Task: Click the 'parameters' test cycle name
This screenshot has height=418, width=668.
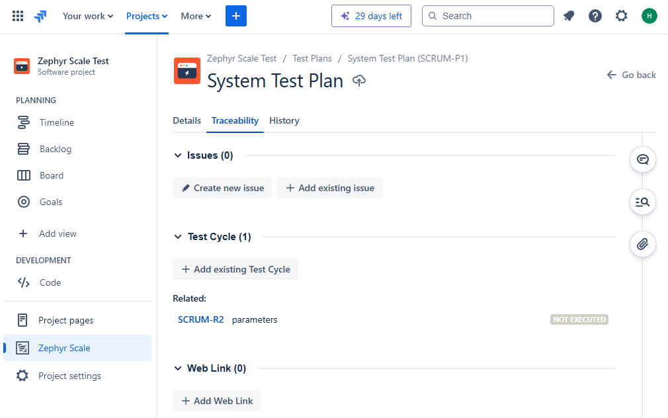Action: [255, 319]
